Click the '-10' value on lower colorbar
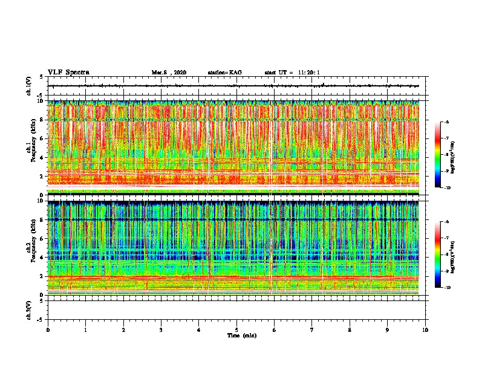 coord(447,288)
